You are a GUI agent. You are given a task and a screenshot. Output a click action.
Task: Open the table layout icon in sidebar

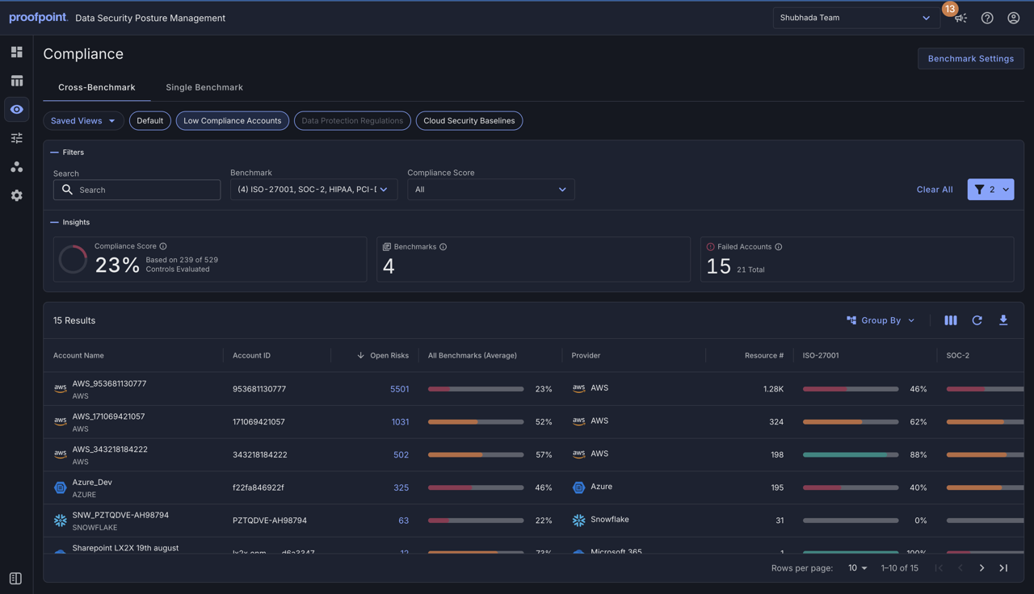16,81
